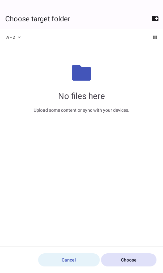This screenshot has height=273, width=163.
Task: Expand the chevron next to A - Z
Action: (x=19, y=37)
